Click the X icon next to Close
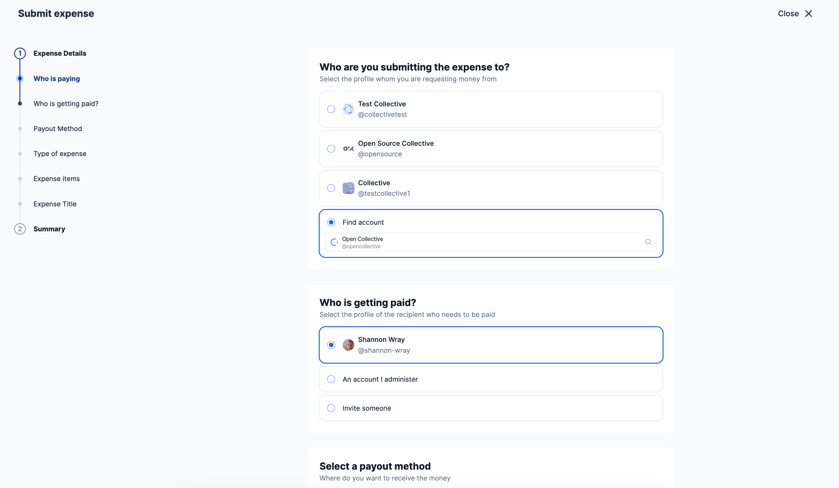839x488 pixels. pos(808,14)
